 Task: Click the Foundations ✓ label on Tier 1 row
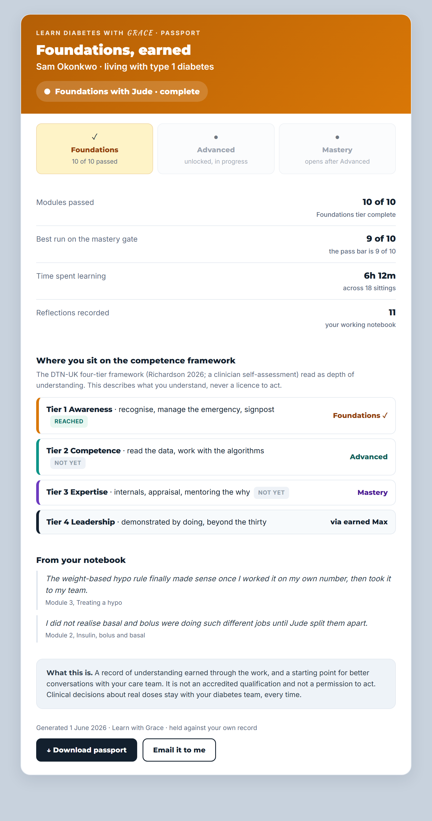tap(360, 415)
